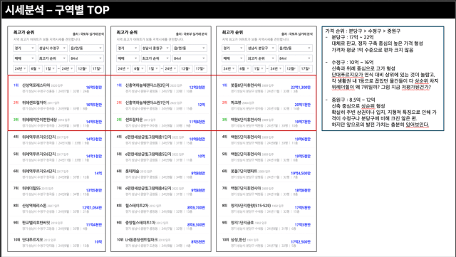The height and width of the screenshot is (257, 456).
Task: Open the 84㎡ size dropdown in 수정구 panel
Action: pyautogui.click(x=86, y=58)
